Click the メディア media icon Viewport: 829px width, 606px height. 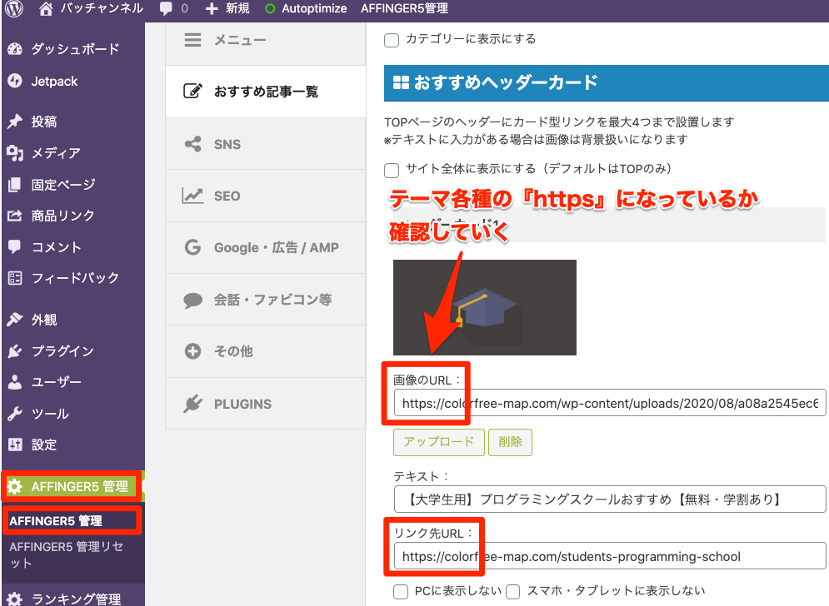(15, 153)
